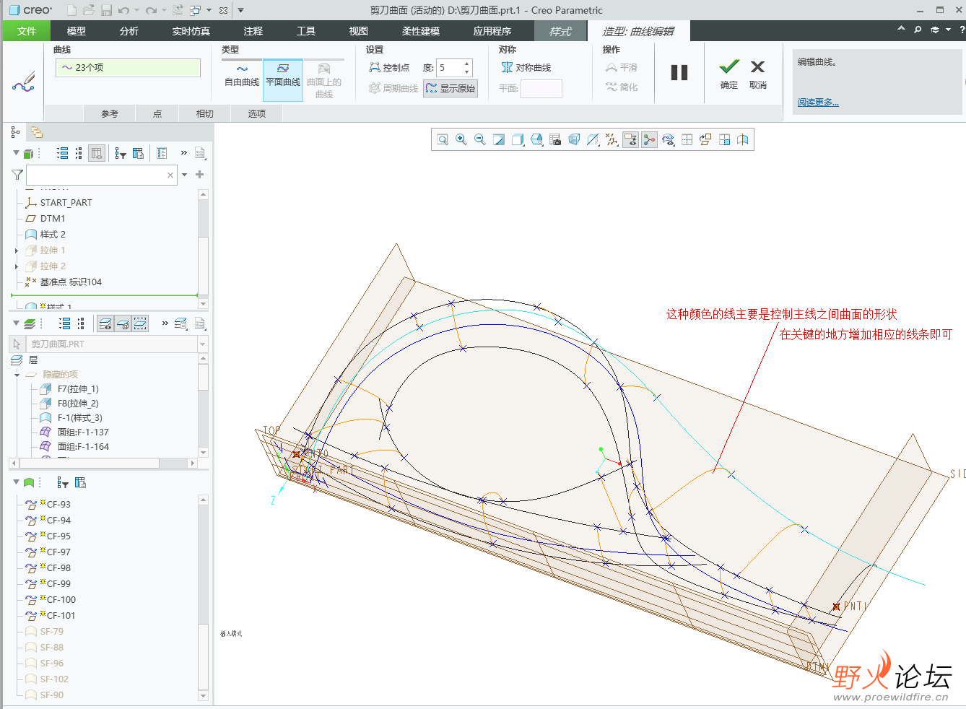
Task: Click the active plane orientation icon
Action: [705, 139]
